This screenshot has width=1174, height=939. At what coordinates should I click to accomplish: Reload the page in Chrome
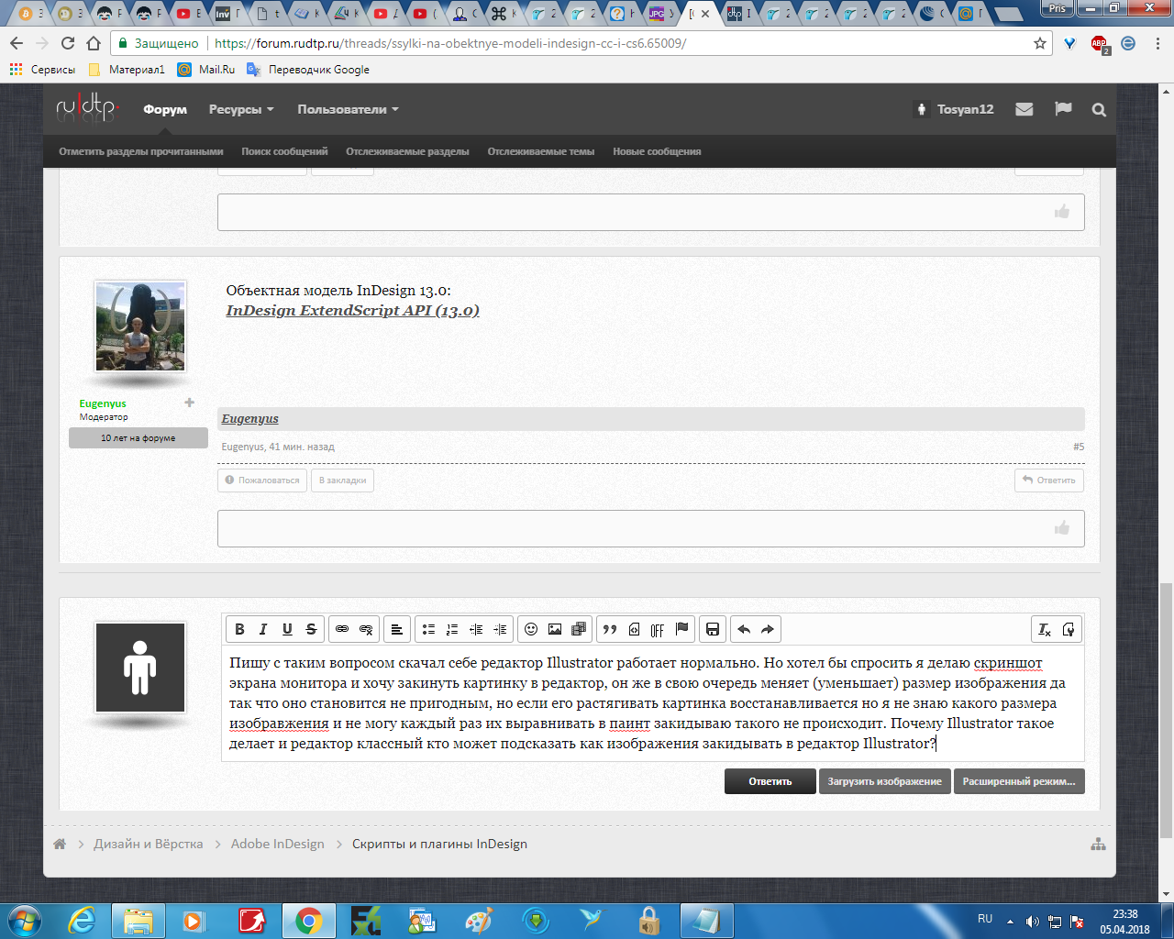(68, 43)
